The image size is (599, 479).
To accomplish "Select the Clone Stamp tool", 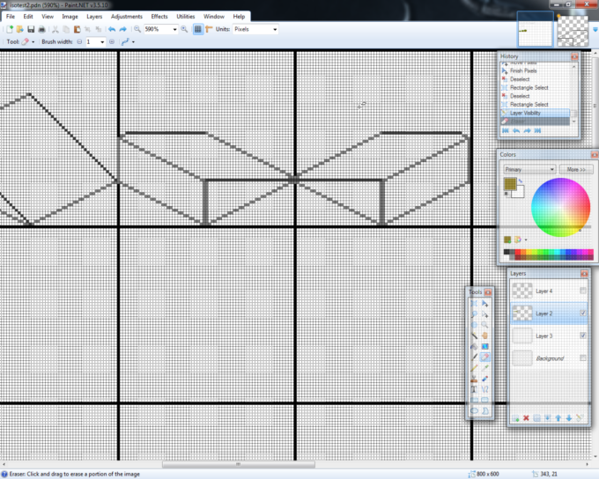I will [474, 379].
